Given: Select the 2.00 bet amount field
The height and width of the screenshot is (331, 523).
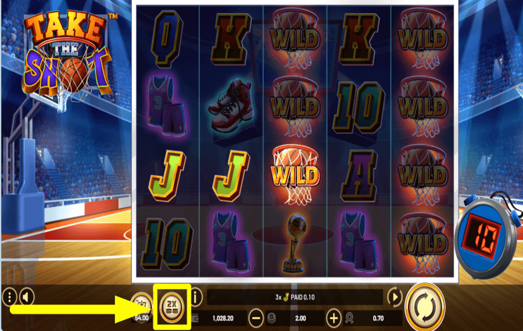Looking at the screenshot, I should (300, 318).
